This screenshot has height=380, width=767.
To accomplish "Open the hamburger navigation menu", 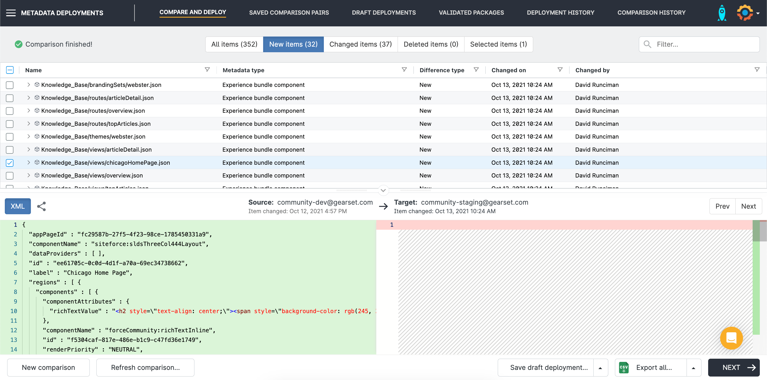I will [11, 13].
